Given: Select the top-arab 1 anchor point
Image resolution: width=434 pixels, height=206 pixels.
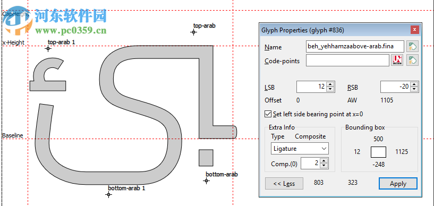Looking at the screenshot, I should coord(48,49).
